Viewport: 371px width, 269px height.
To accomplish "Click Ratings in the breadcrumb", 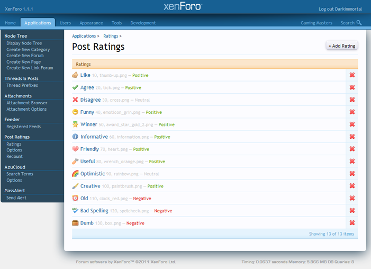I will click(111, 36).
